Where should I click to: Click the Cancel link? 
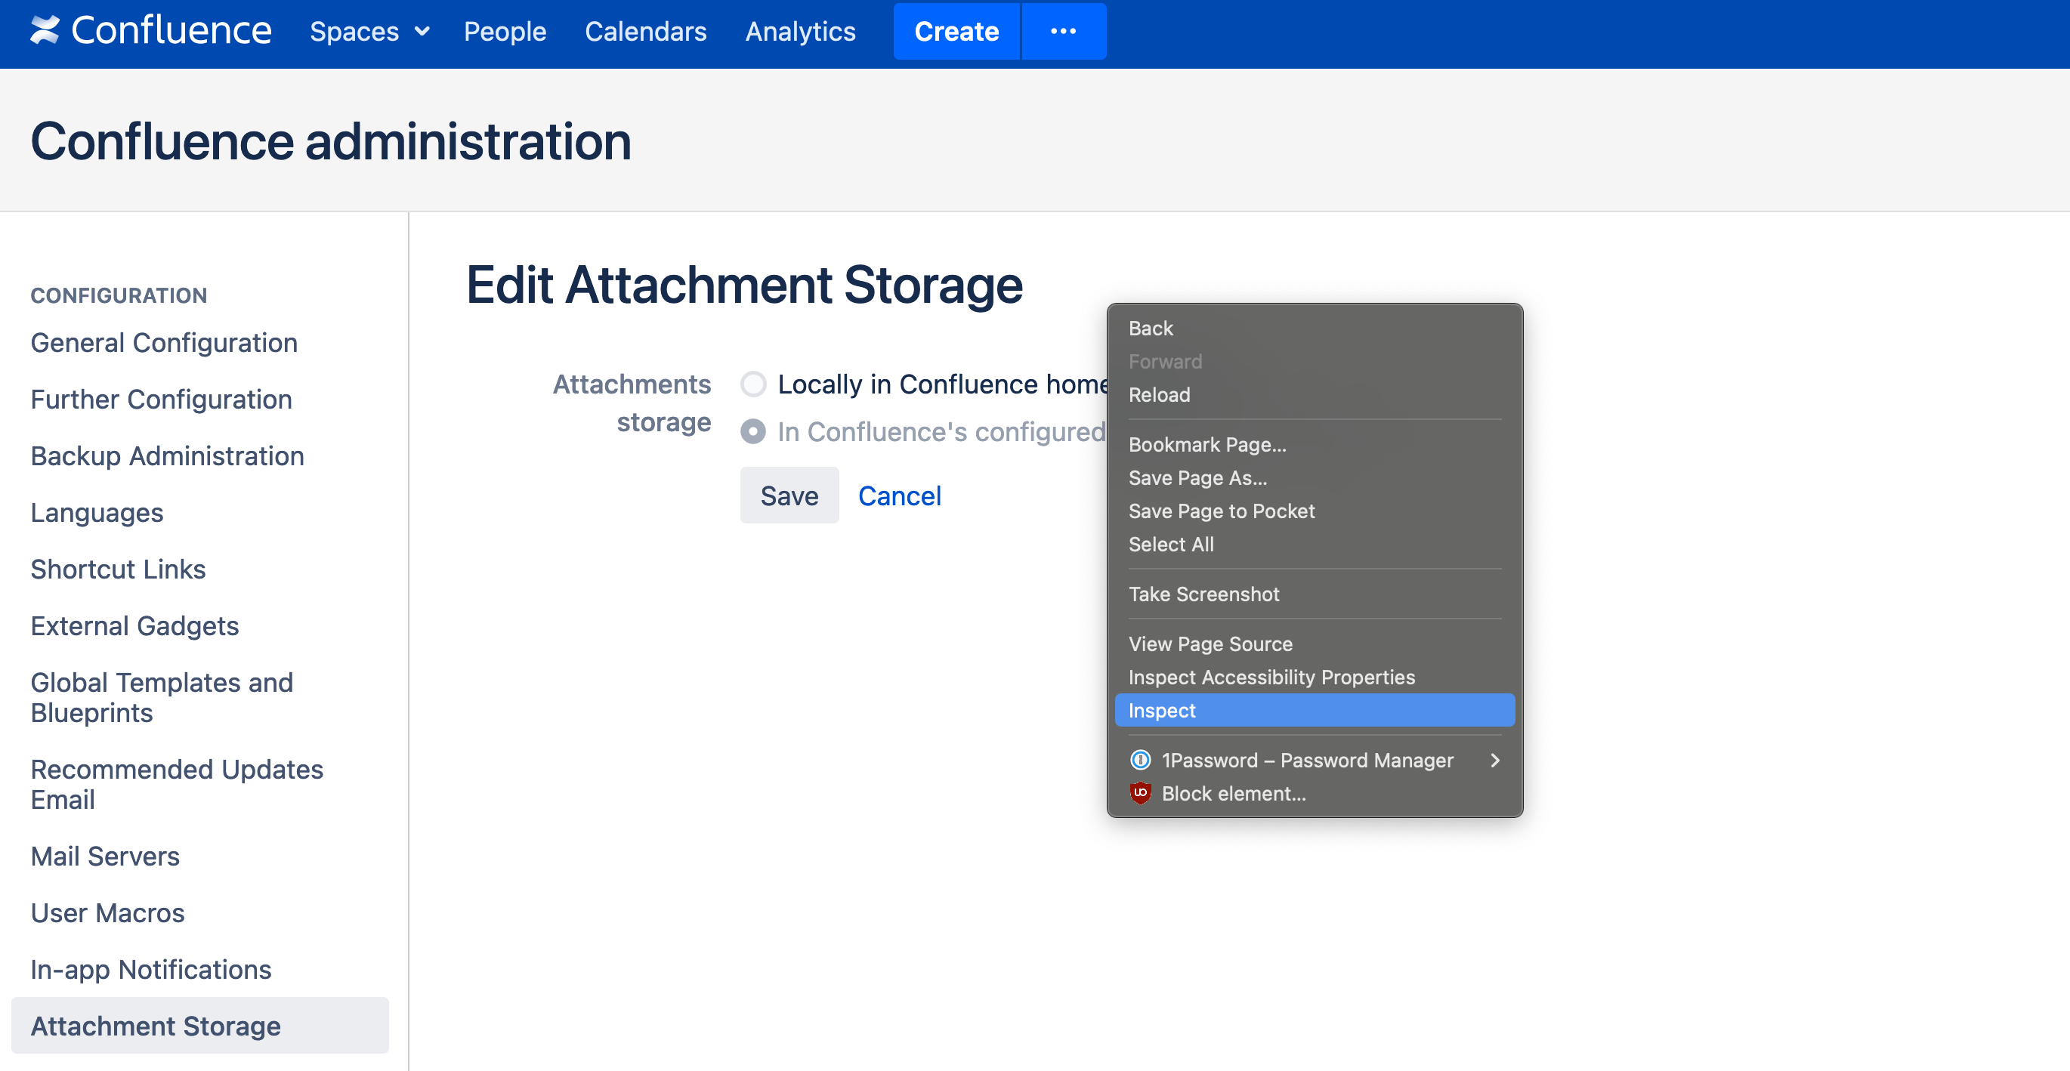[x=898, y=495]
